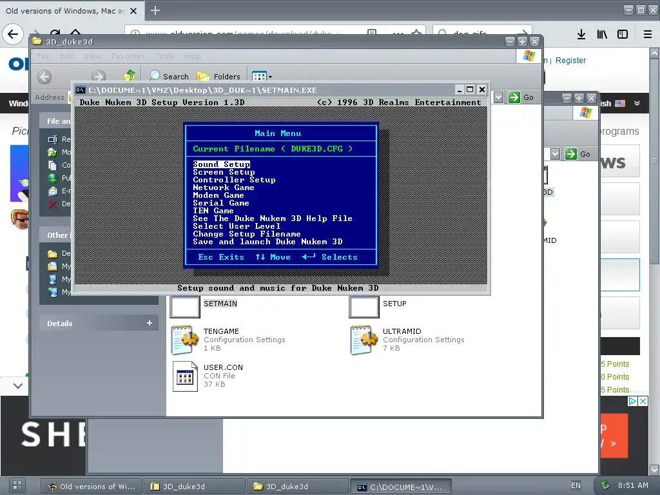Click the Explorer Back arrow button
Screen dimensions: 660x495
click(x=44, y=77)
